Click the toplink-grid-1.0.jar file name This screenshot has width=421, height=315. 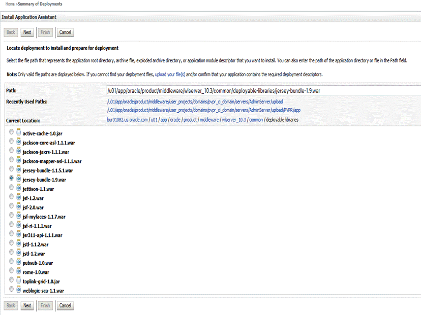point(41,282)
